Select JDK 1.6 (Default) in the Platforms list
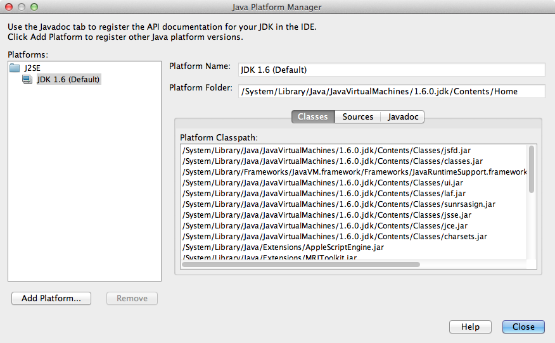This screenshot has width=555, height=343. (68, 79)
